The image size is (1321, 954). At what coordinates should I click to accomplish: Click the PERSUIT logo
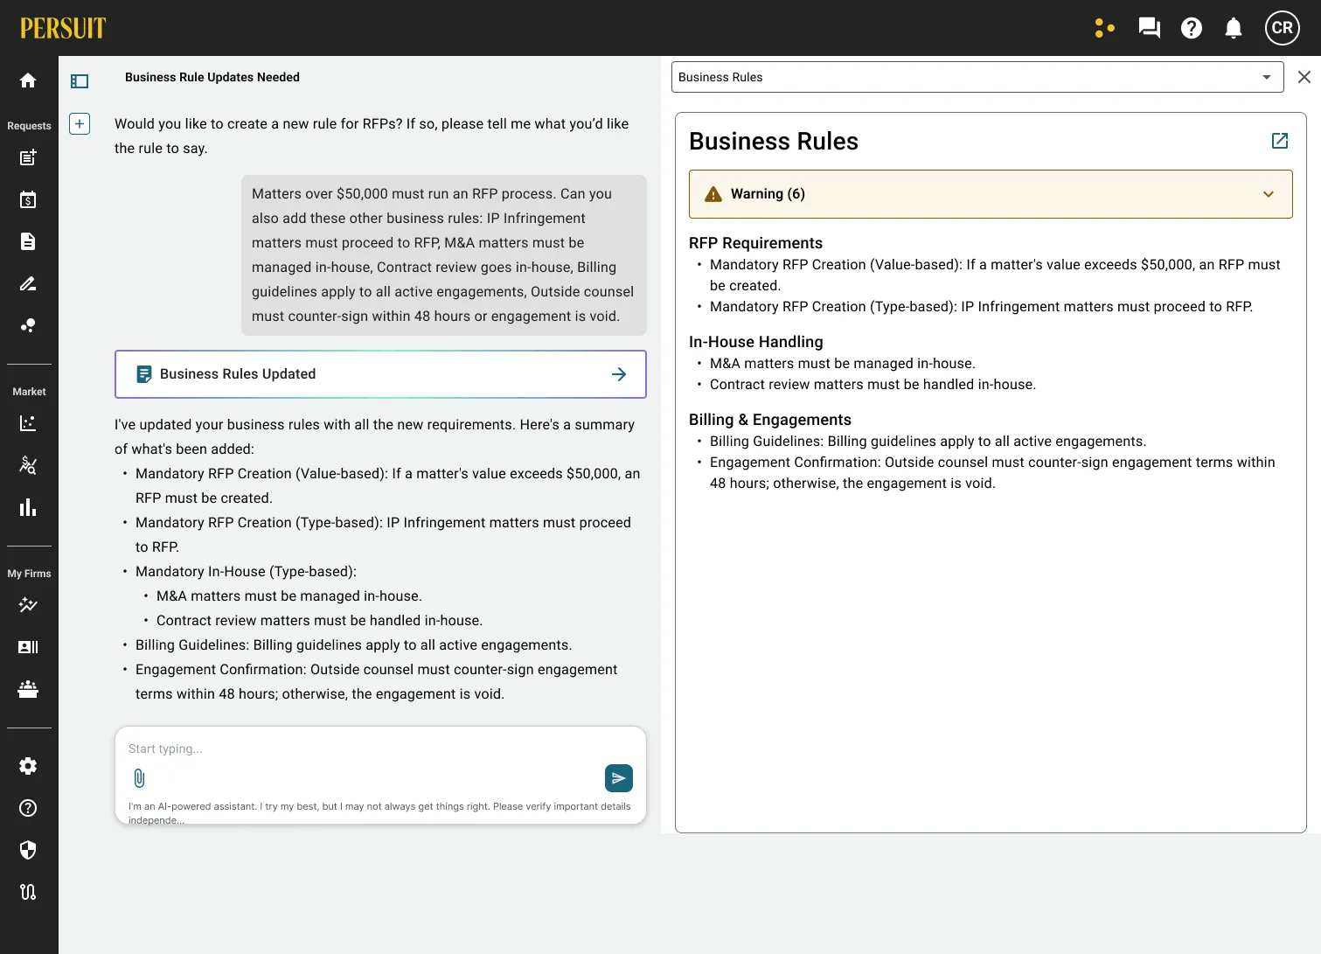tap(63, 28)
